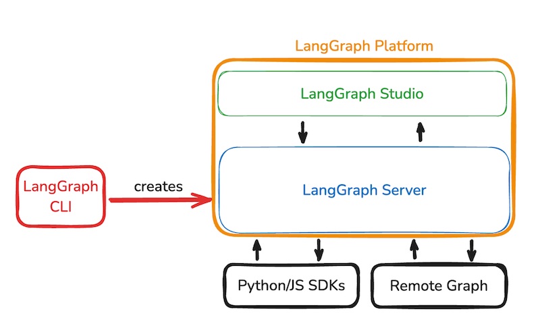Viewport: 540px width, 332px height.
Task: Click the down arrow from Studio to Server
Action: (302, 132)
